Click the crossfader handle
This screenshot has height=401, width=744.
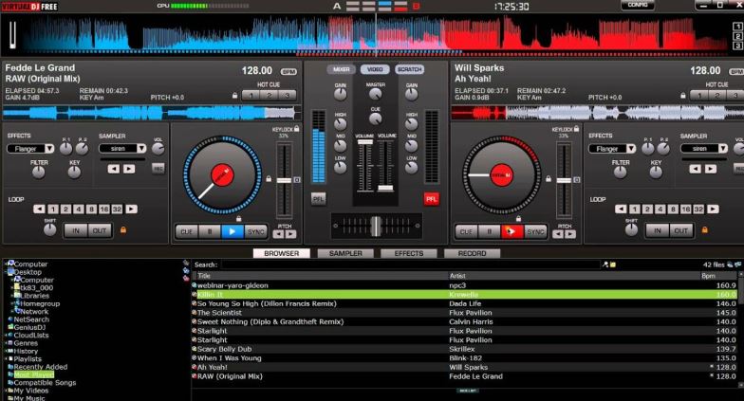coord(376,226)
